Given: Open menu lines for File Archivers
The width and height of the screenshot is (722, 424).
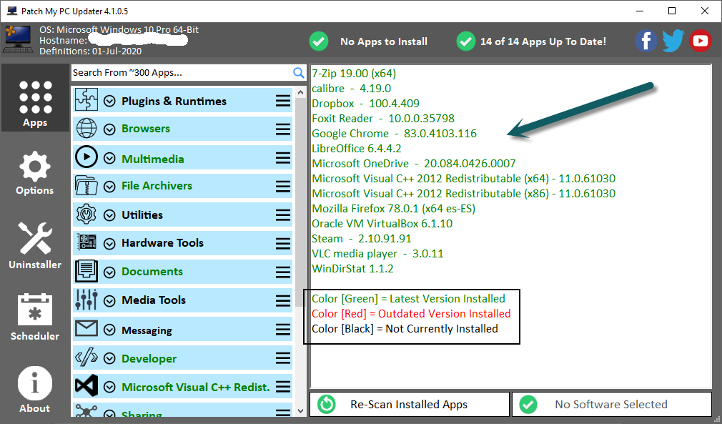Looking at the screenshot, I should 283,187.
